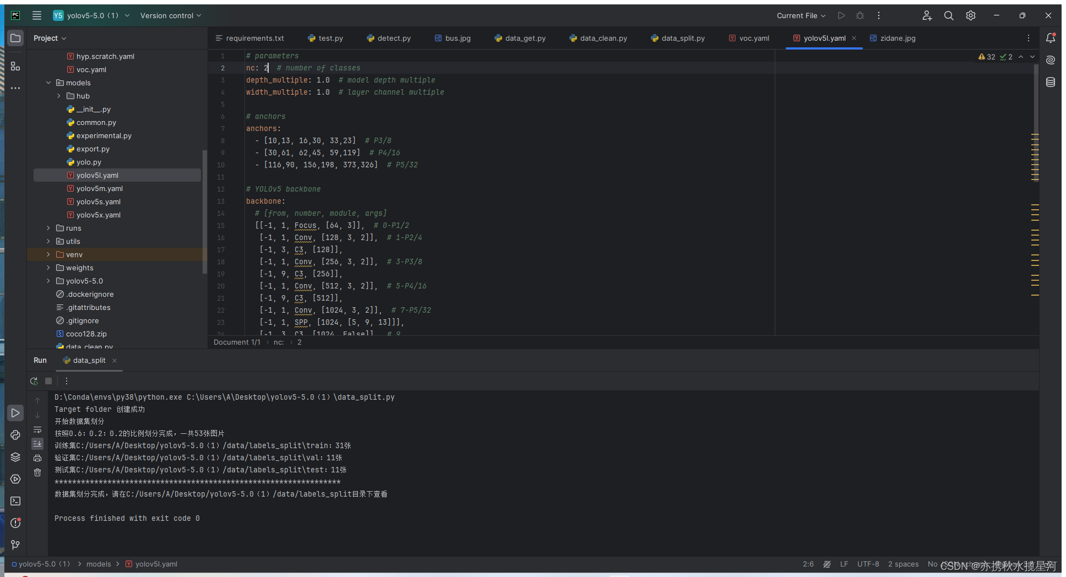Open the Project tool window icon
Viewport: 1066px width, 577px height.
click(15, 38)
